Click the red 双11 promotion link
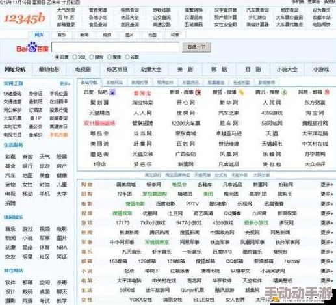 click(99, 124)
